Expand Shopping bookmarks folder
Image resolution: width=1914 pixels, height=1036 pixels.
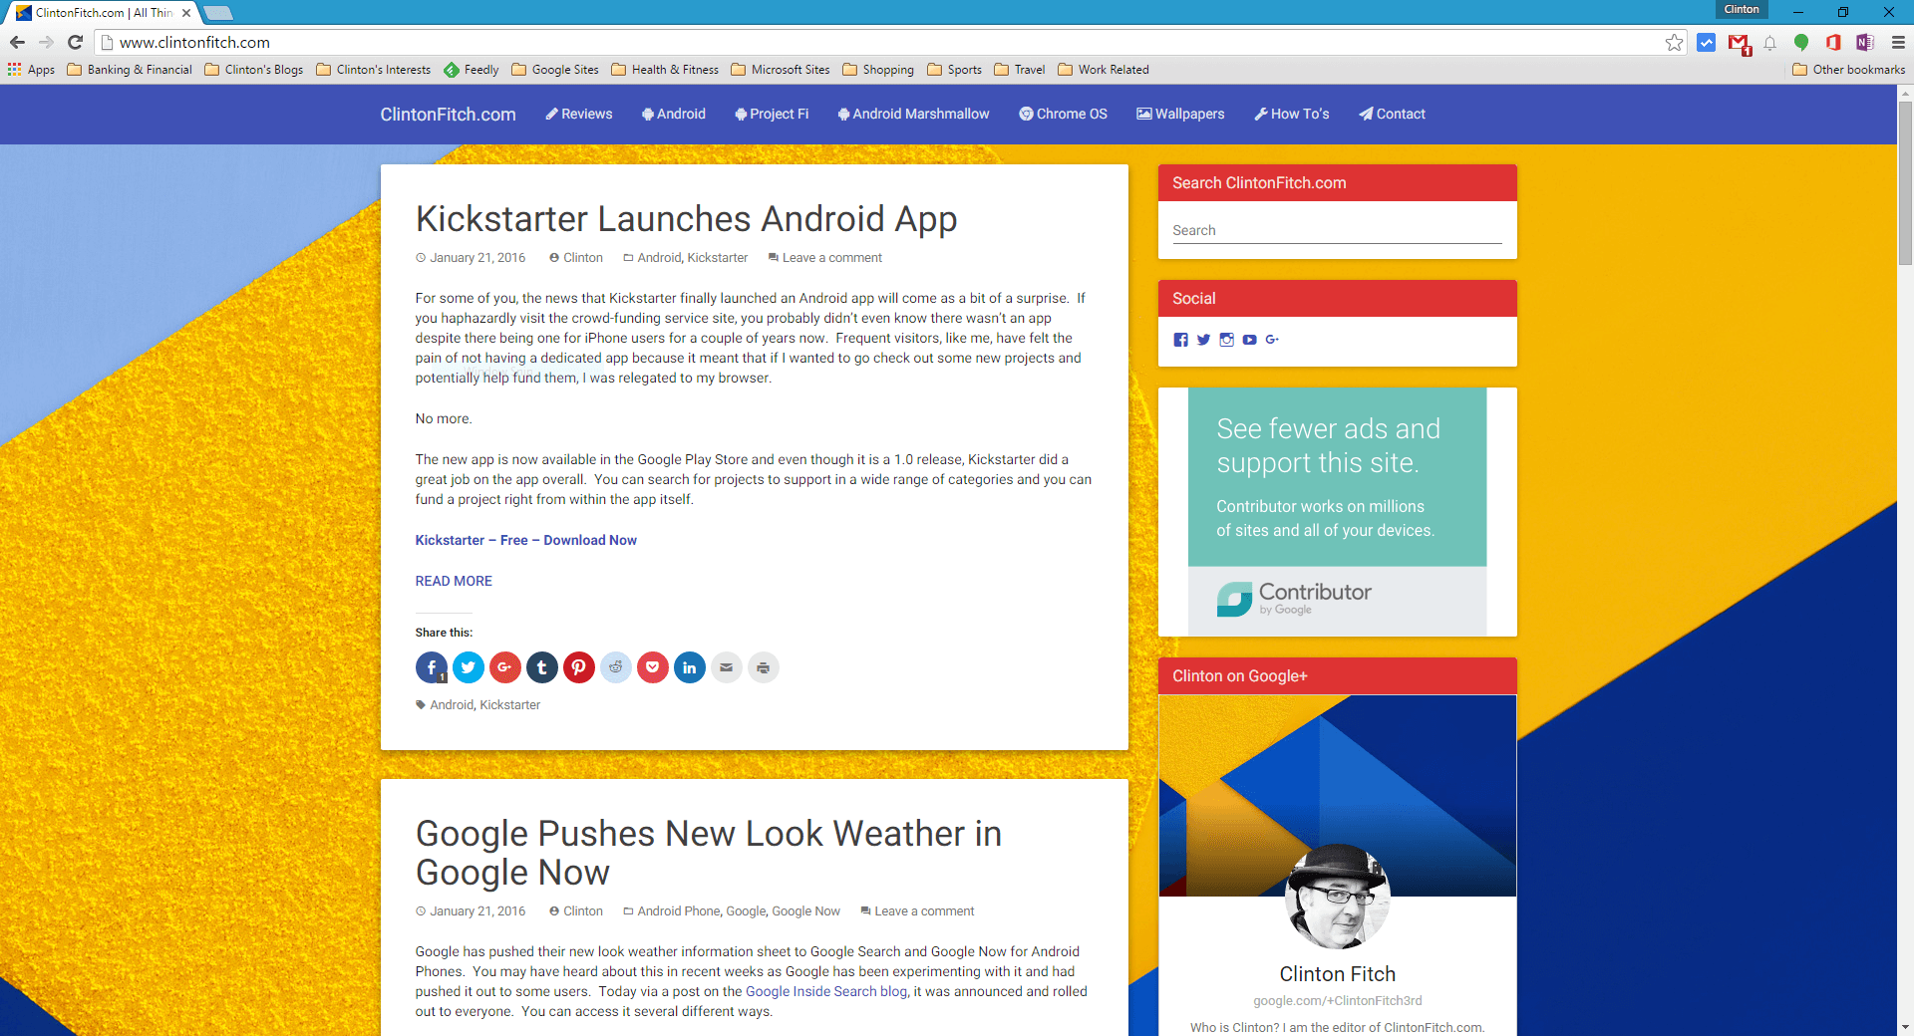coord(878,70)
